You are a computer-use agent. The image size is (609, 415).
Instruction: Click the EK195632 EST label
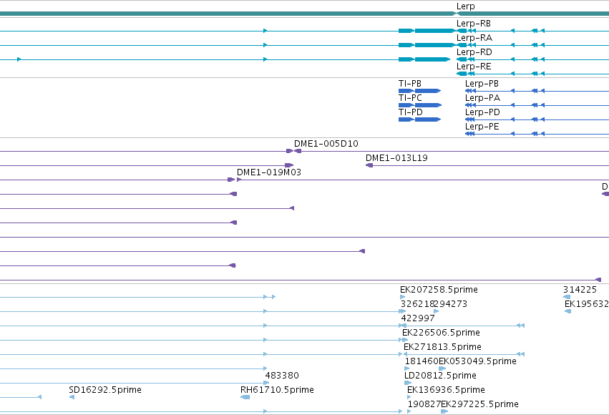[x=587, y=304]
